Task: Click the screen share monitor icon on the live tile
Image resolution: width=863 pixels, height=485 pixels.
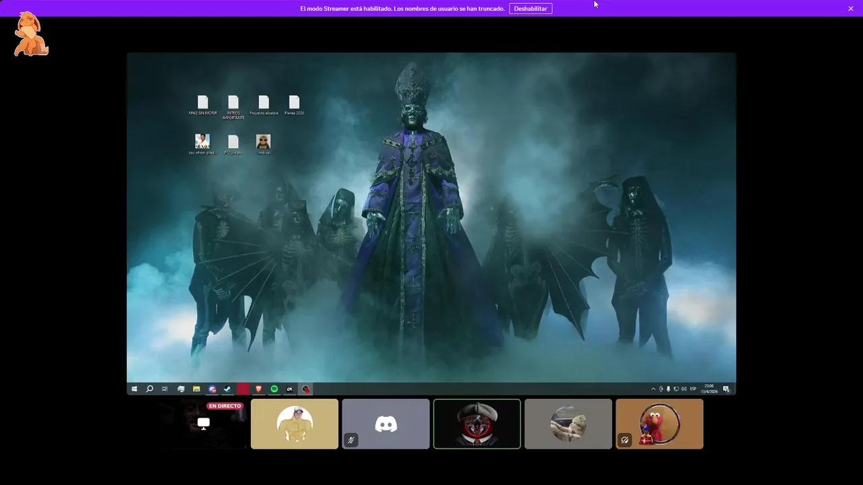Action: (203, 423)
